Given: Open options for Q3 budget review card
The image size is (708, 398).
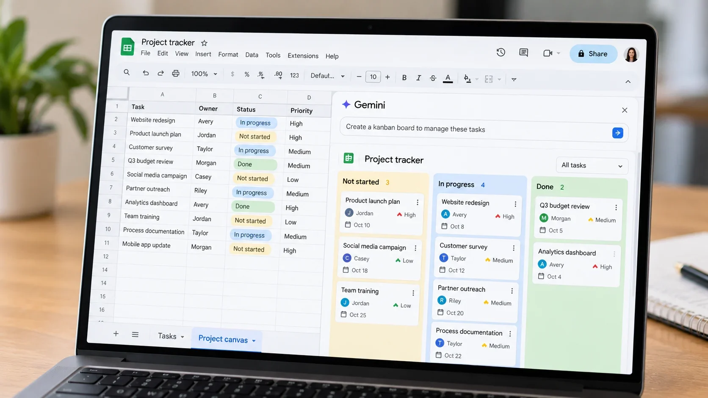Looking at the screenshot, I should (x=616, y=207).
